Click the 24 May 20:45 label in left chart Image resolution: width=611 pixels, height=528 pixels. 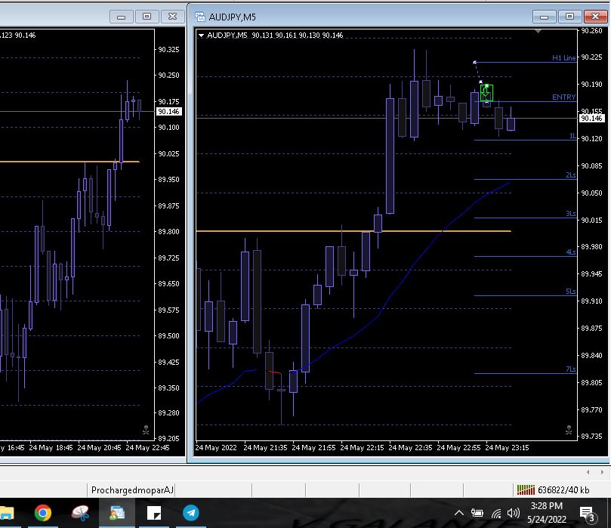pyautogui.click(x=99, y=448)
